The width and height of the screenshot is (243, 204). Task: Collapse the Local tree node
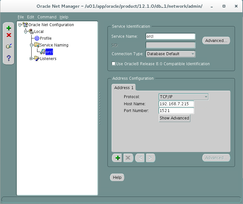tap(26, 32)
